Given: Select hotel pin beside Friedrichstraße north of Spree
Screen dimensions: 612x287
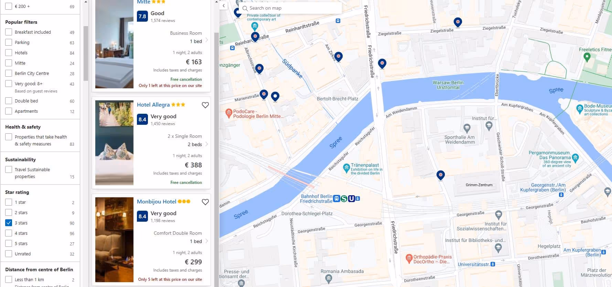Looking at the screenshot, I should click(x=382, y=64).
